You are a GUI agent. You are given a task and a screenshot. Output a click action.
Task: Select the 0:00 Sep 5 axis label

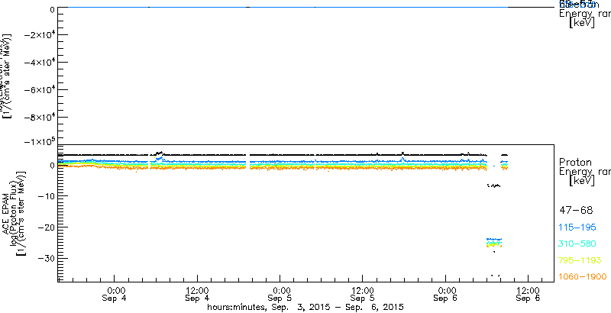click(x=281, y=295)
